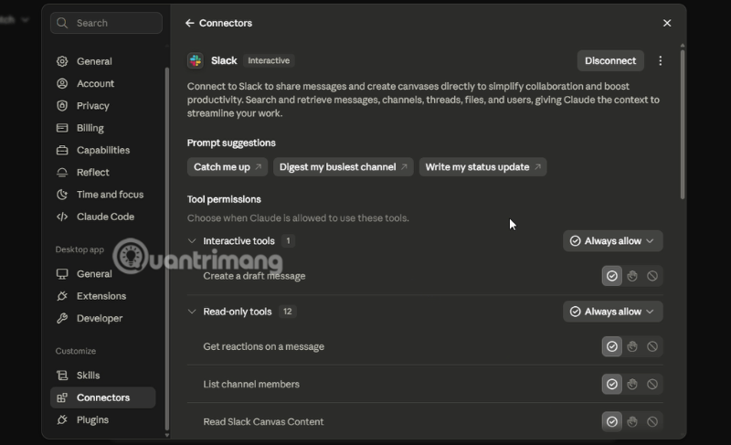Use the Write my status update suggestion

point(483,167)
